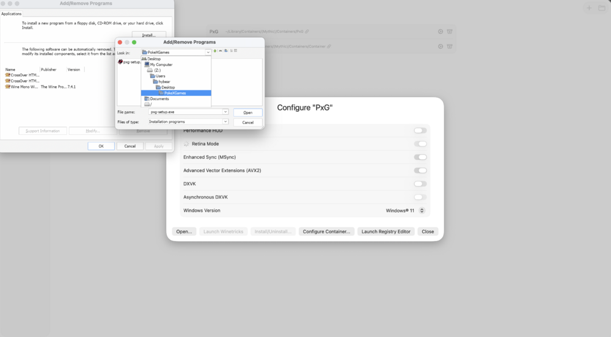Select first CrossOver HTM entry in list

[x=22, y=75]
